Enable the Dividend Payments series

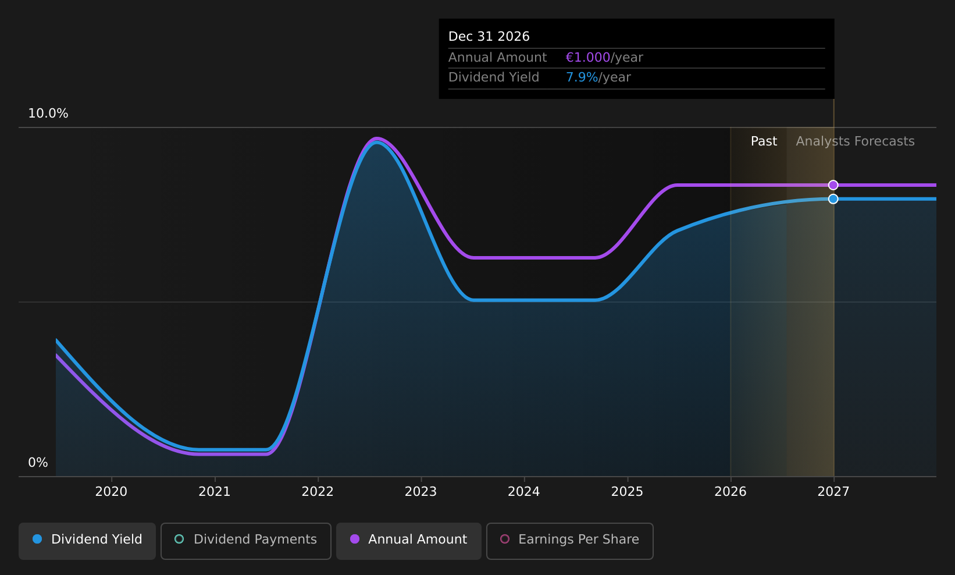pyautogui.click(x=246, y=541)
